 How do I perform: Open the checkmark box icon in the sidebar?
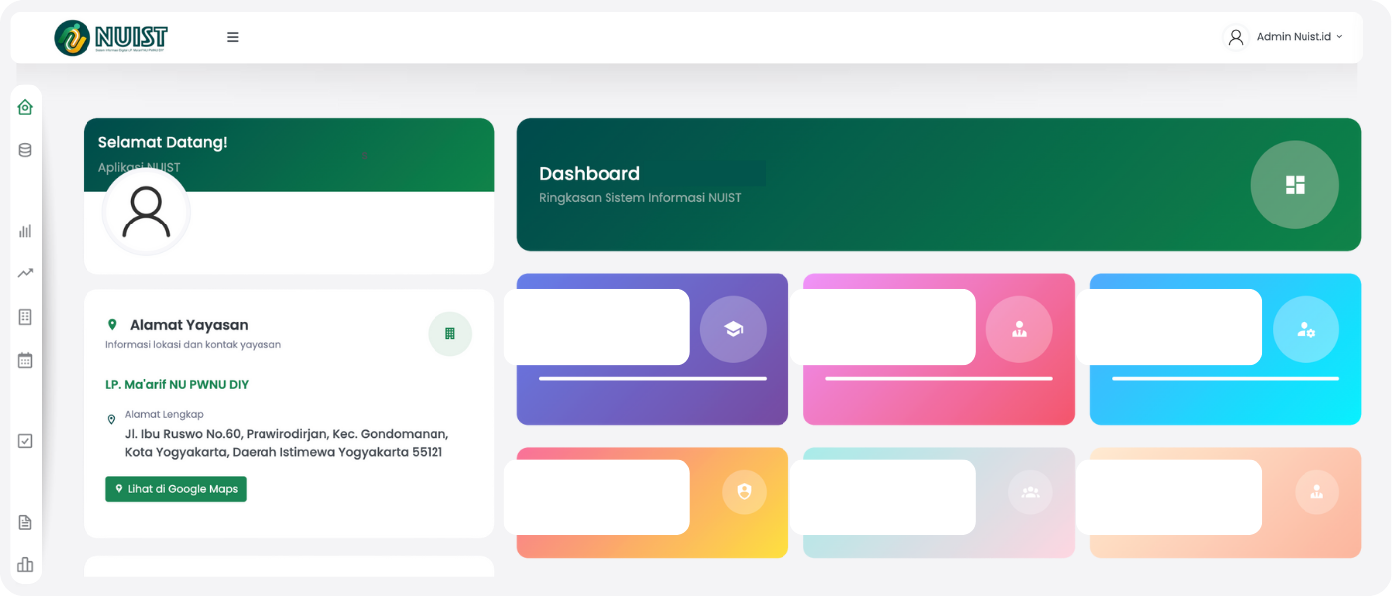[25, 441]
